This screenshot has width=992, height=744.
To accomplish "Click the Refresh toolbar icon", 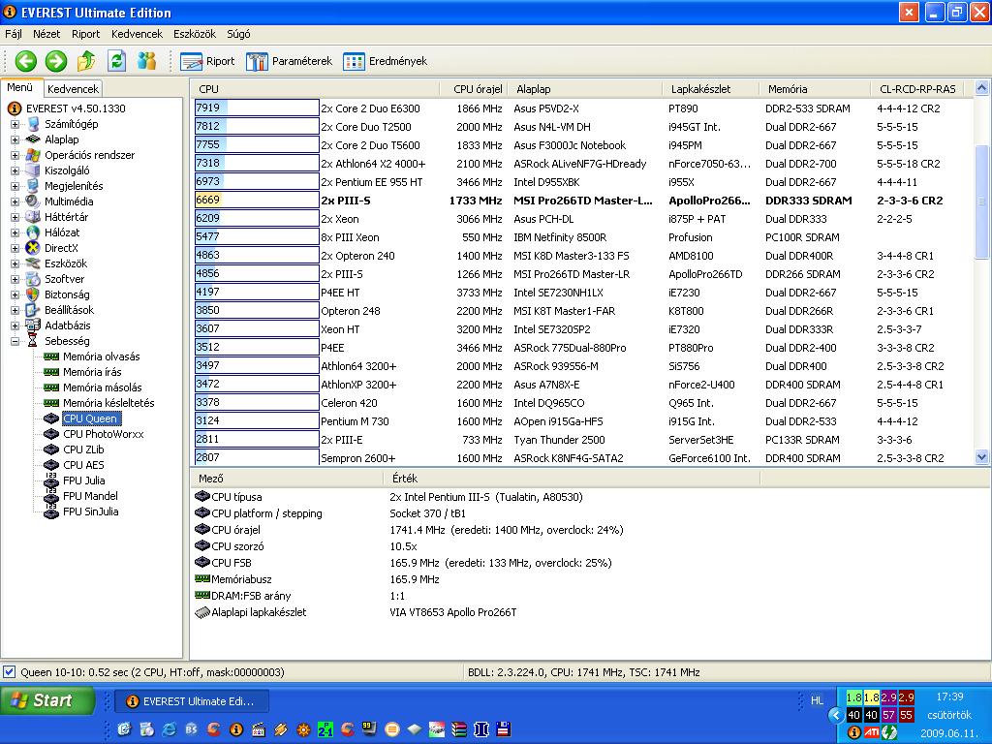I will [x=116, y=61].
